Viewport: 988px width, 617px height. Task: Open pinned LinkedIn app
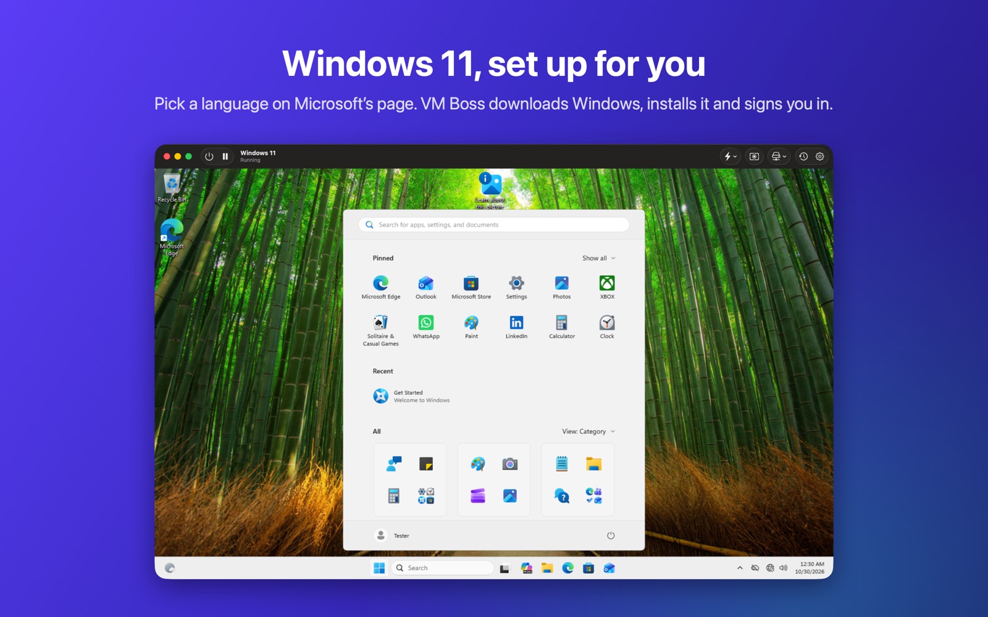516,327
